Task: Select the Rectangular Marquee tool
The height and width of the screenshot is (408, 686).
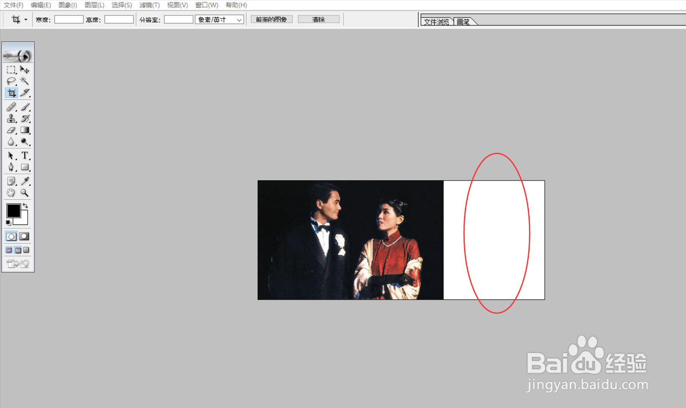Action: tap(11, 70)
